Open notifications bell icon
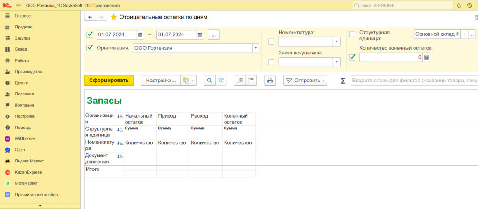Screen dimensions: 478x209 459,5
